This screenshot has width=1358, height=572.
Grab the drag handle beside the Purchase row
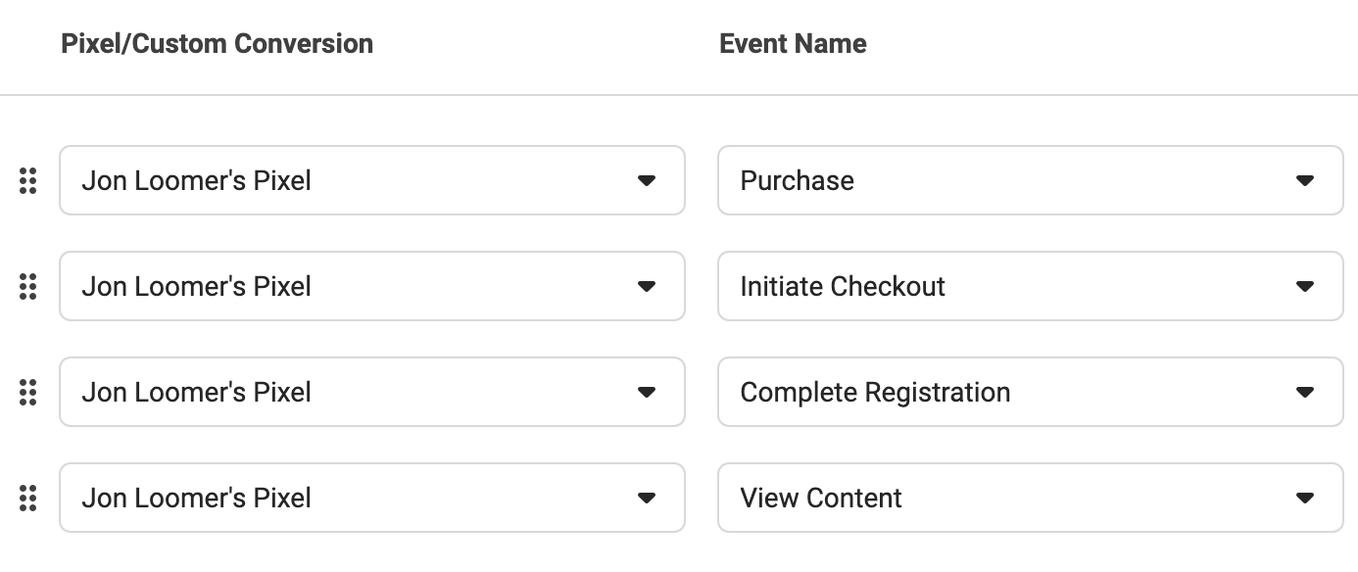coord(28,180)
